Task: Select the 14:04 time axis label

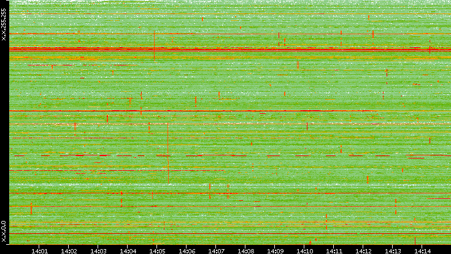Action: tap(128, 251)
